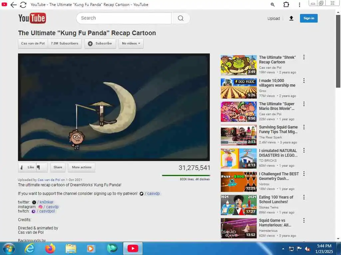
Task: Open title 'The Ultimate "Shrek" Recap Cartoon'
Action: coord(277,60)
